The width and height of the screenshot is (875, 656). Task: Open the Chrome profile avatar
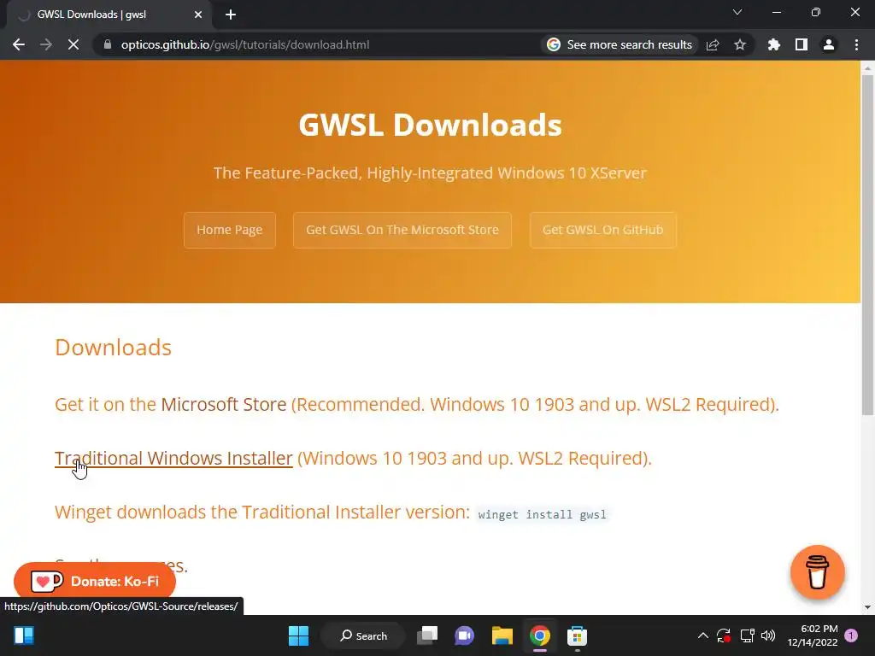click(x=829, y=44)
